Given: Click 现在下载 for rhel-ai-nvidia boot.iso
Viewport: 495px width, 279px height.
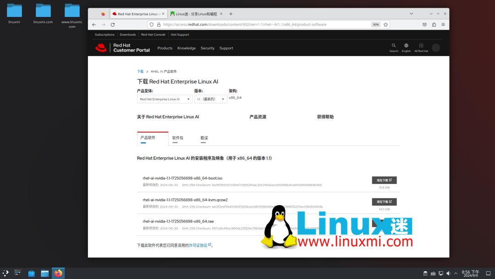Looking at the screenshot, I should tap(384, 180).
